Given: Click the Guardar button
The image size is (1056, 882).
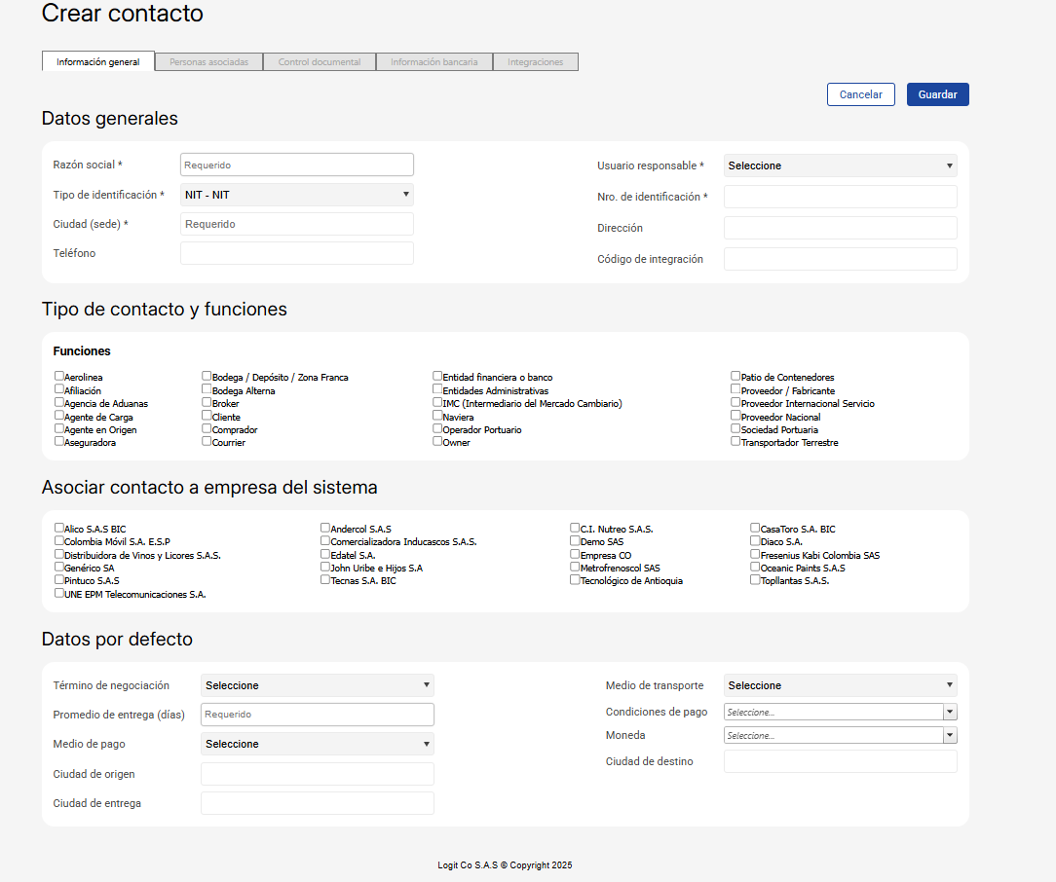Looking at the screenshot, I should (x=937, y=94).
